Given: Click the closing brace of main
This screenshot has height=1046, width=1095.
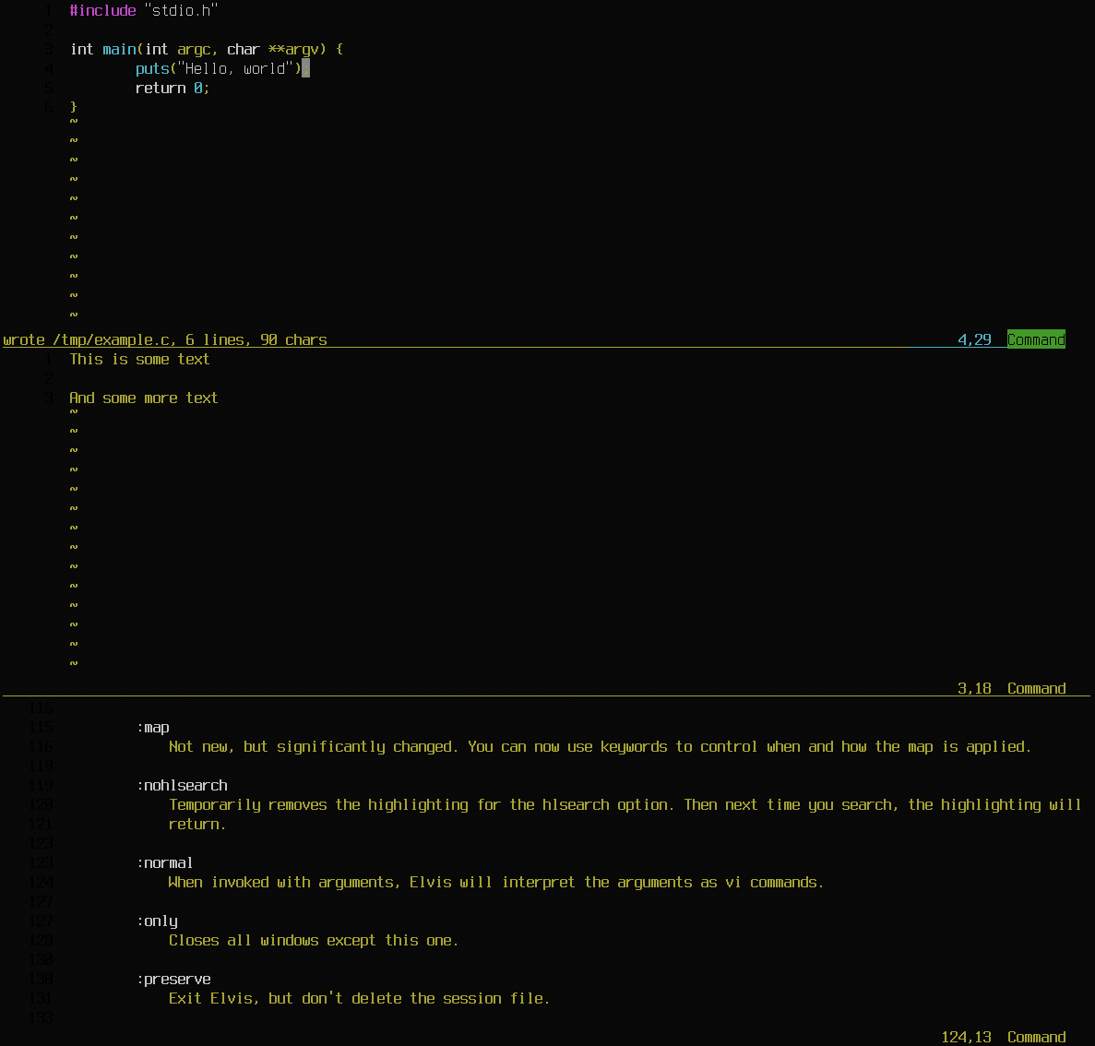Looking at the screenshot, I should pyautogui.click(x=73, y=107).
